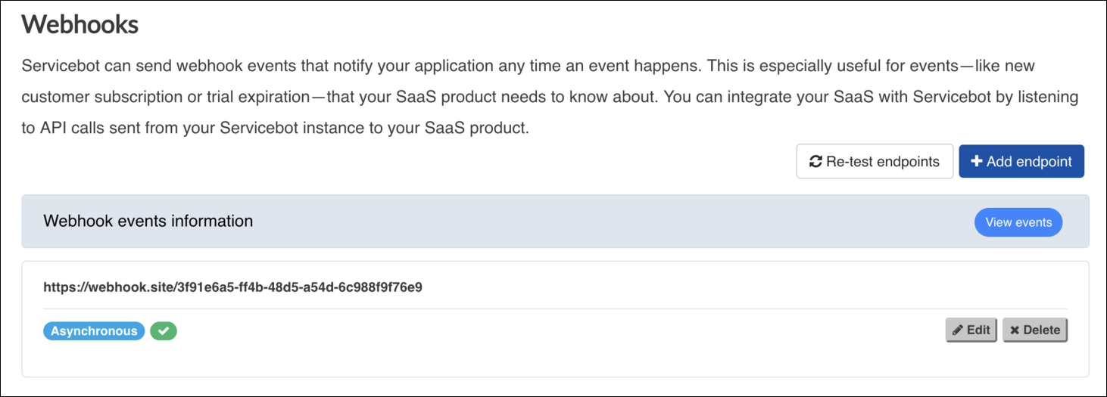Add a new webhook endpoint

[x=1021, y=162]
